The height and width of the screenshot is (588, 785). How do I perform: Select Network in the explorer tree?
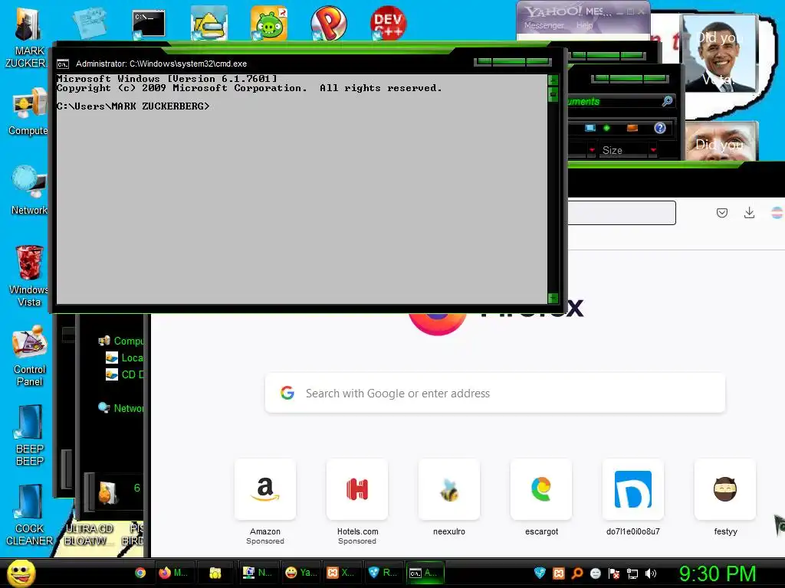(121, 408)
